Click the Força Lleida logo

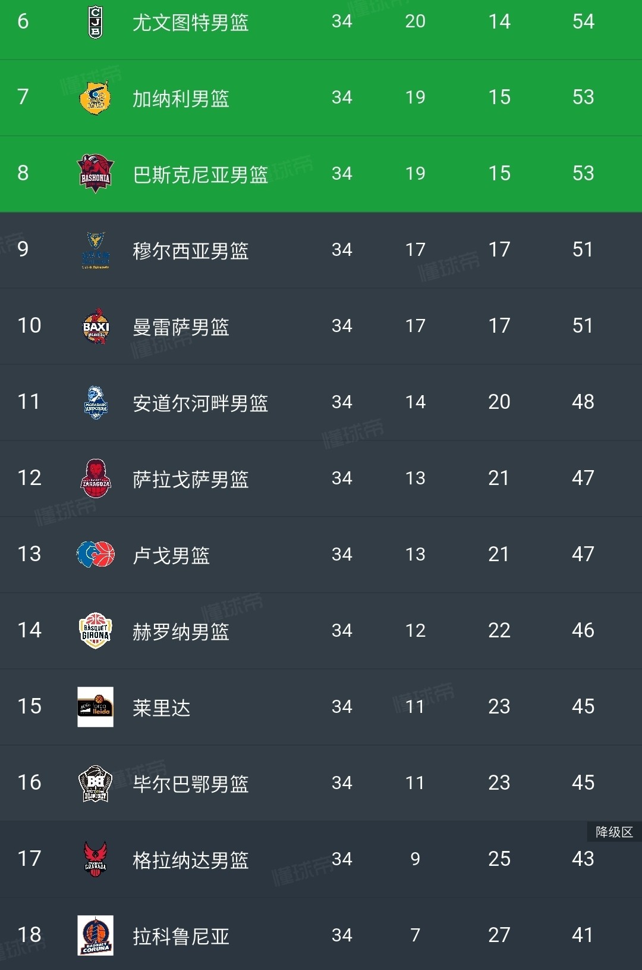point(95,707)
